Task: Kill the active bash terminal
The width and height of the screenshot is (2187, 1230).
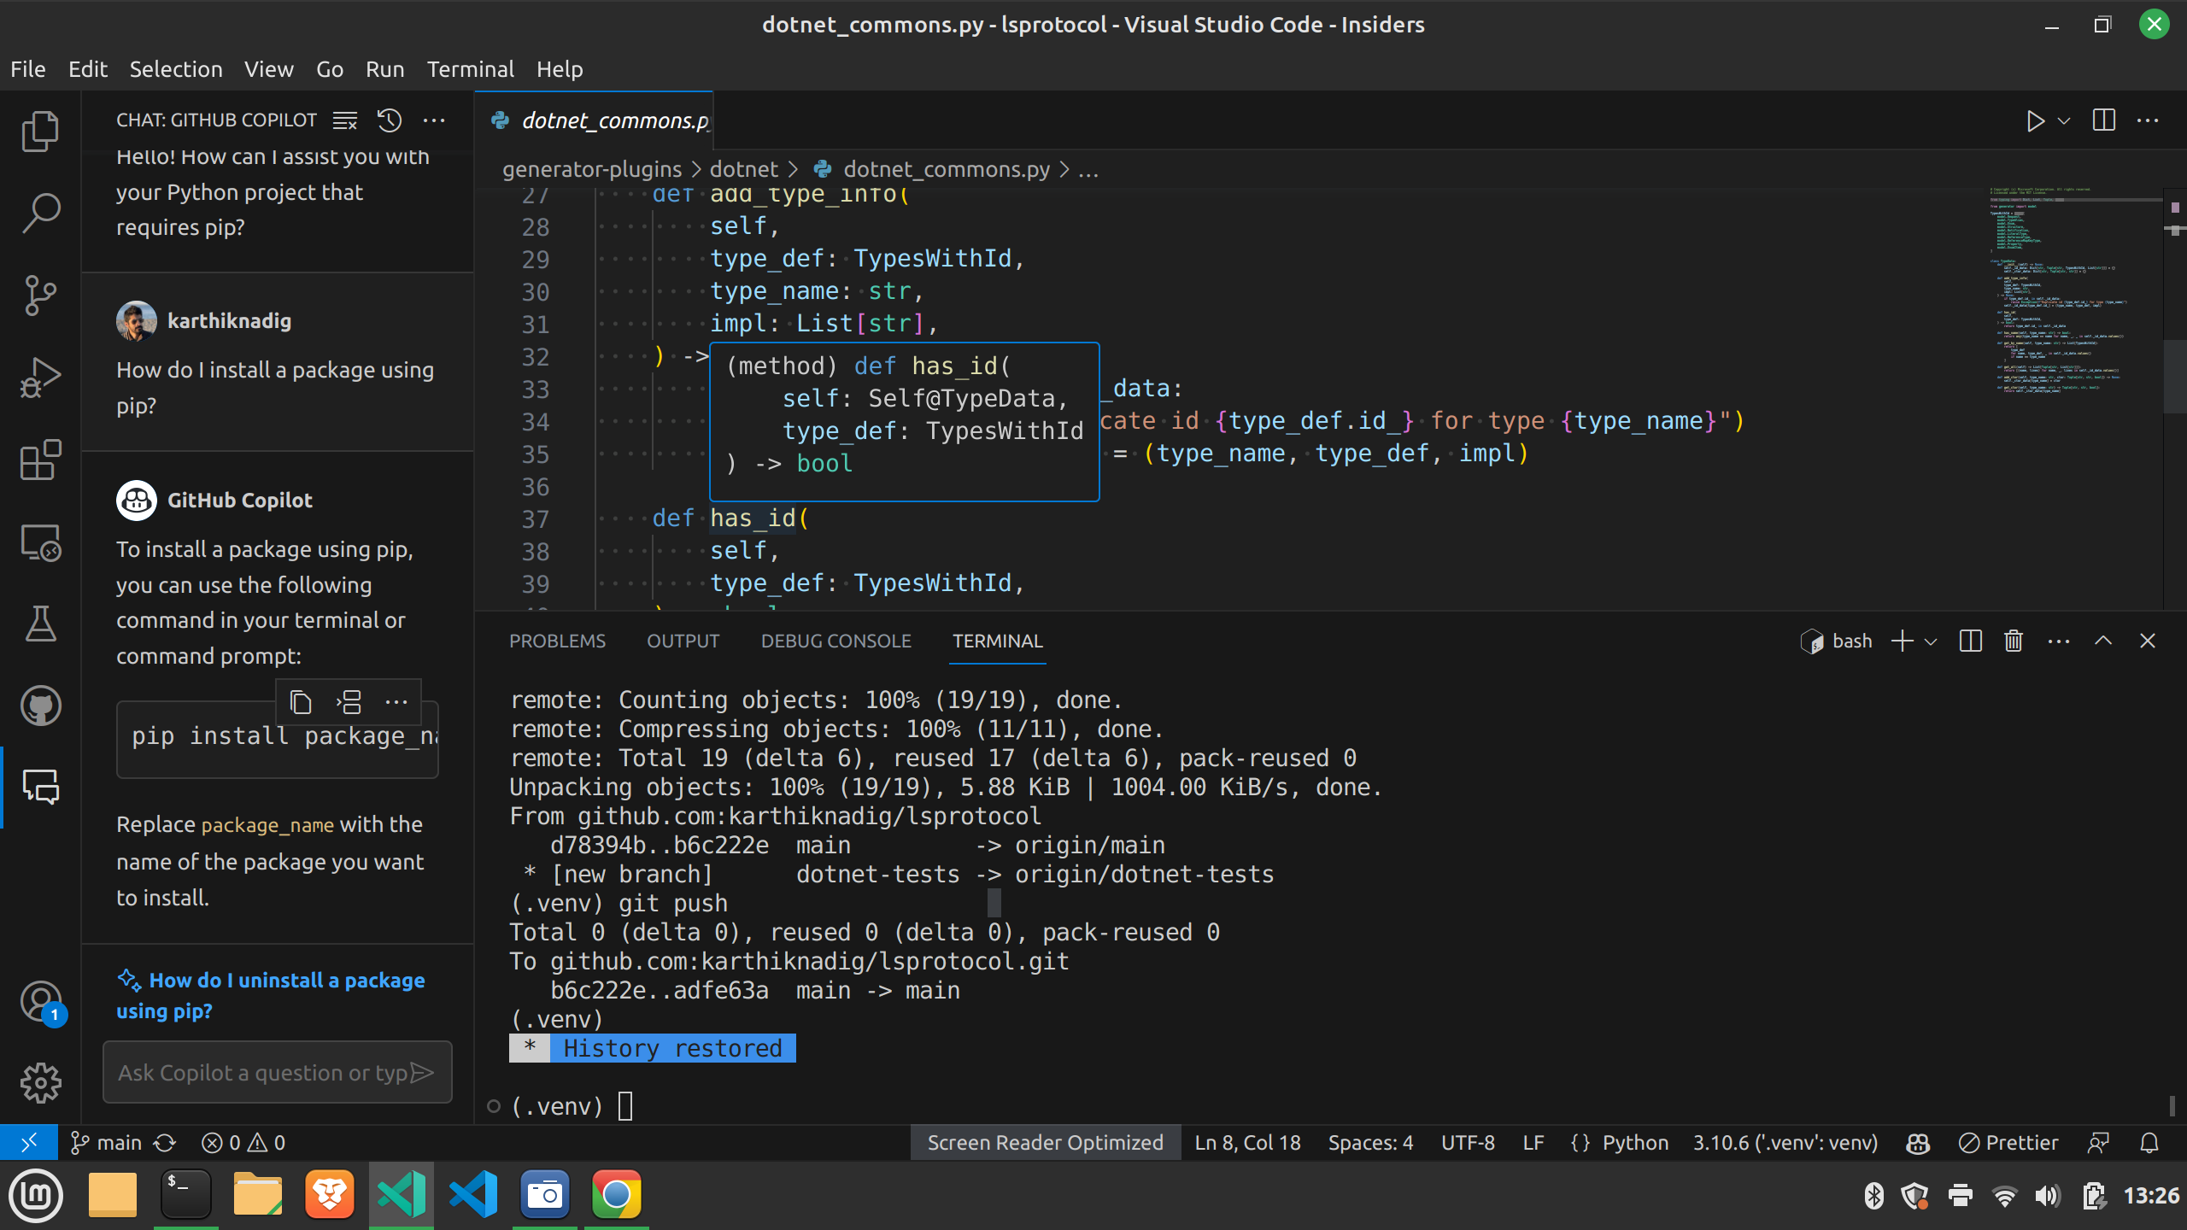Action: (x=2013, y=641)
